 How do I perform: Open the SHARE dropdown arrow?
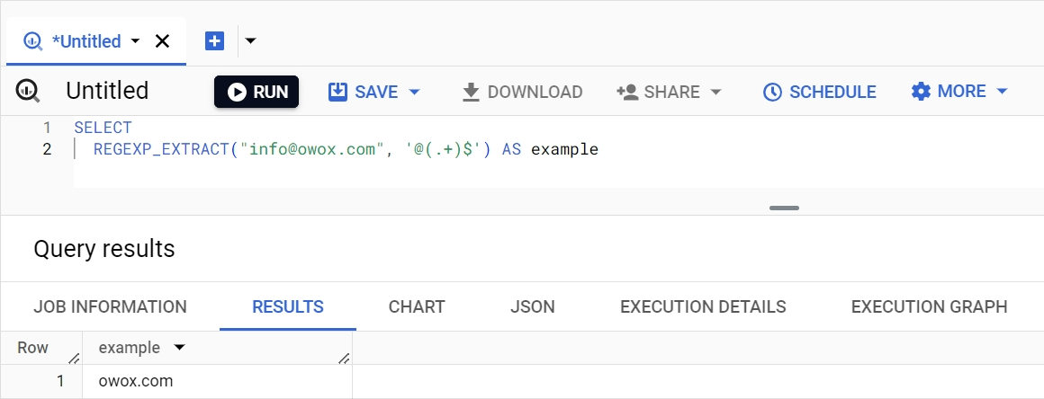click(x=715, y=92)
